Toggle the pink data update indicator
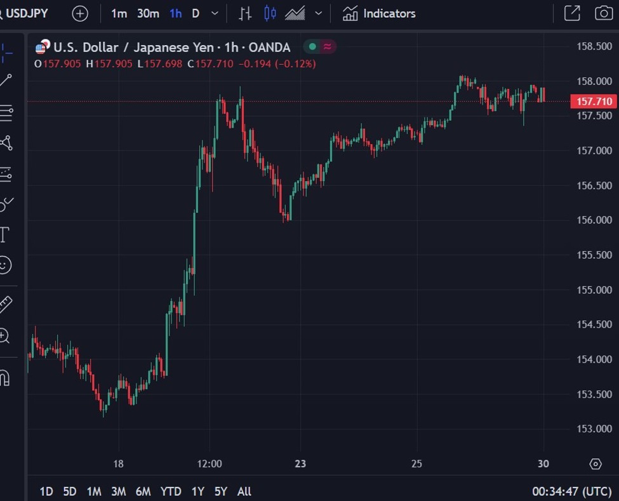 click(327, 47)
